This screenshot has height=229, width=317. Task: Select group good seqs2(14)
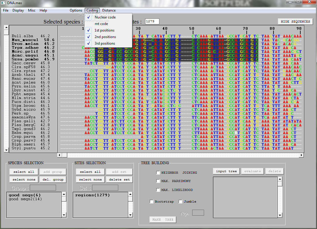coord(25,199)
